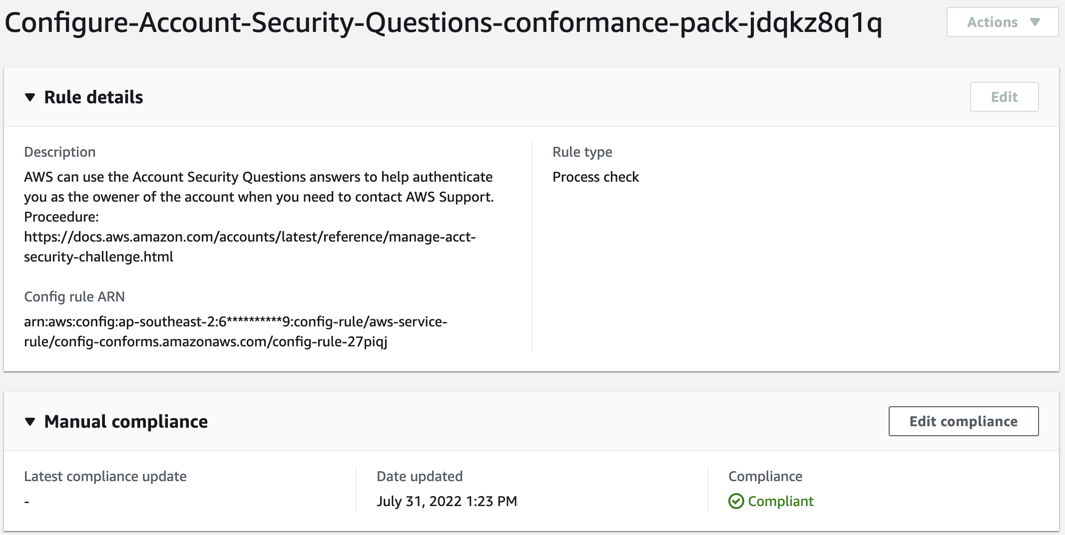This screenshot has width=1065, height=535.
Task: Click the Edit button in Rule details
Action: (1004, 97)
